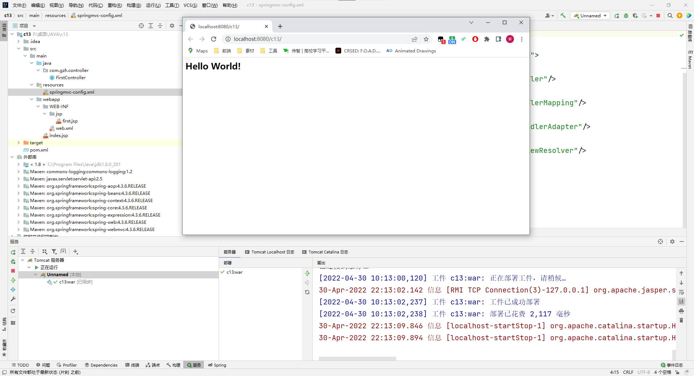
Task: Open Chrome extensions puzzle icon
Action: coord(487,39)
